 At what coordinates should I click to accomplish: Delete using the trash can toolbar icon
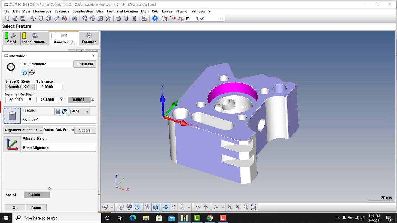126,19
